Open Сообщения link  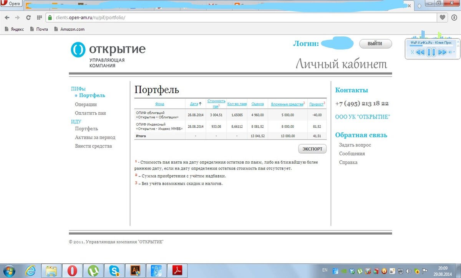(x=352, y=154)
